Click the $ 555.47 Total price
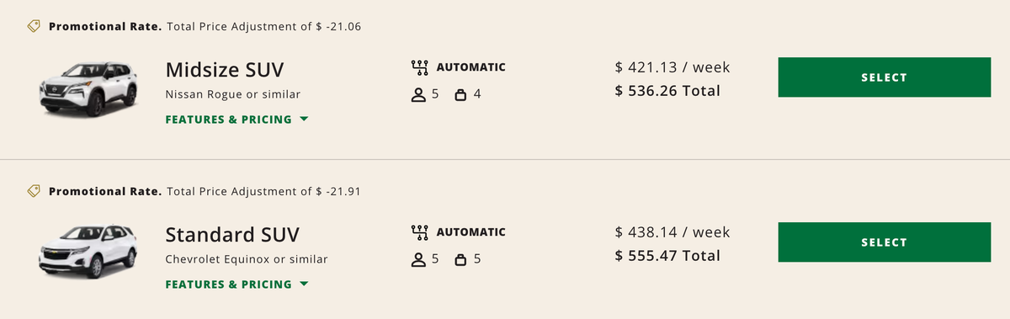The image size is (1010, 319). point(667,256)
